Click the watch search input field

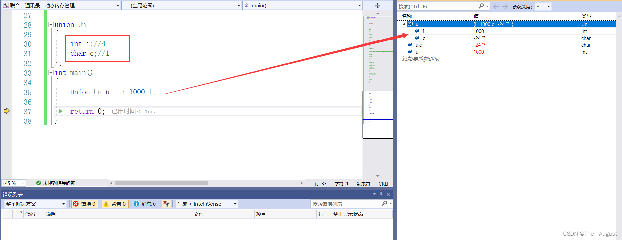(438, 6)
